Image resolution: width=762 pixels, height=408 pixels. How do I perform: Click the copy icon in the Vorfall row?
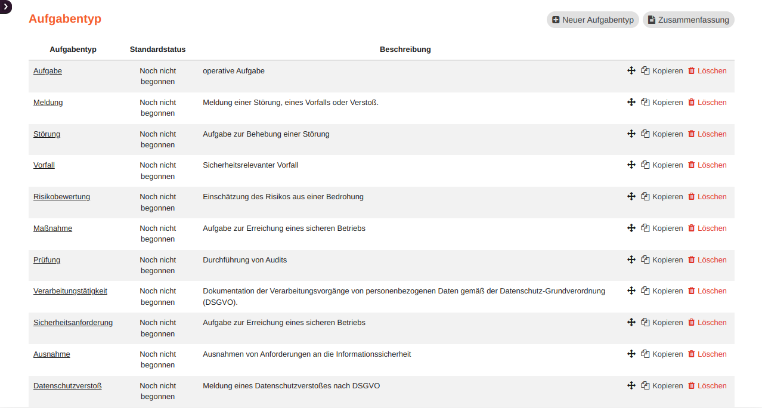click(x=645, y=165)
